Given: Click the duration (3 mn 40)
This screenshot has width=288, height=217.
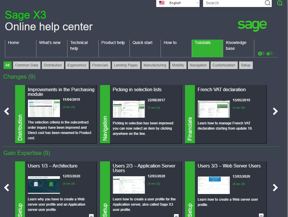Looking at the screenshot, I should pyautogui.click(x=239, y=108).
